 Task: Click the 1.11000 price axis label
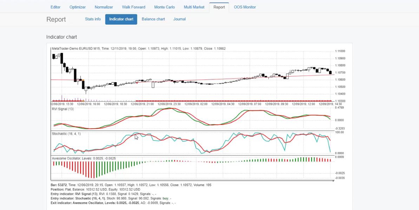point(340,51)
